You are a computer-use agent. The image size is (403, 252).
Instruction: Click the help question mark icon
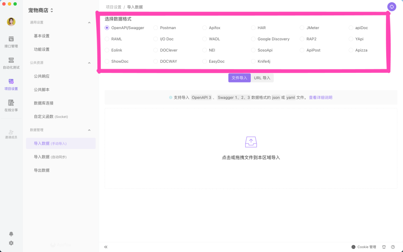pos(393,247)
